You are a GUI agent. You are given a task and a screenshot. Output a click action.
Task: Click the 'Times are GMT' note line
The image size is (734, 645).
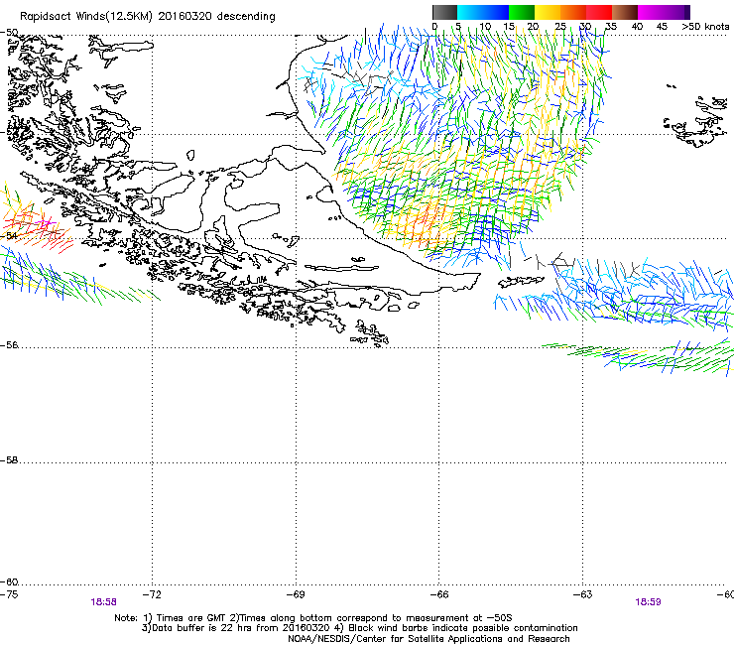313,618
